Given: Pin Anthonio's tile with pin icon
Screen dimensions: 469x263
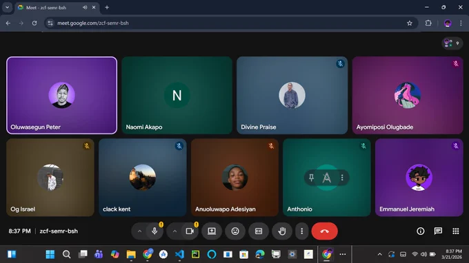Looking at the screenshot, I should [x=311, y=178].
